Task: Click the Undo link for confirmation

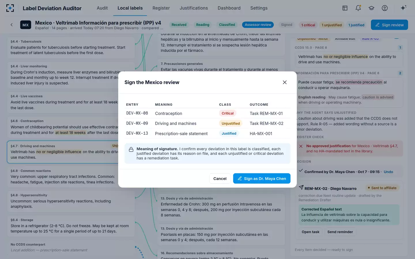Action: tap(388, 172)
